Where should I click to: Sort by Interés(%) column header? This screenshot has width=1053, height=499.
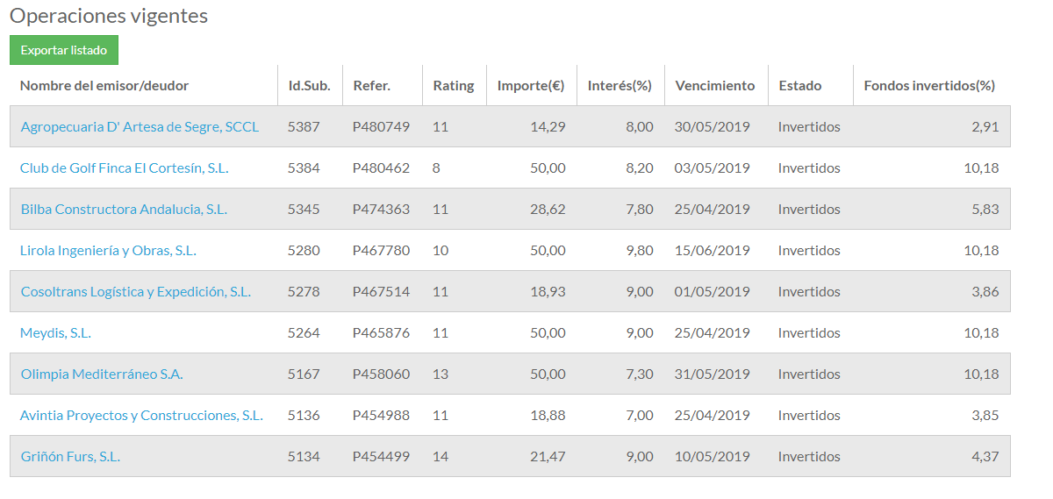coord(620,85)
